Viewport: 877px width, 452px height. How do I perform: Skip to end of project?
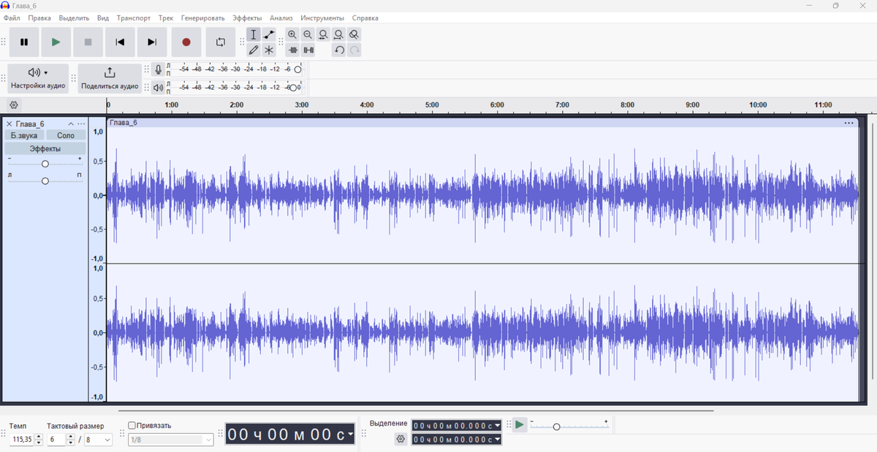coord(152,42)
